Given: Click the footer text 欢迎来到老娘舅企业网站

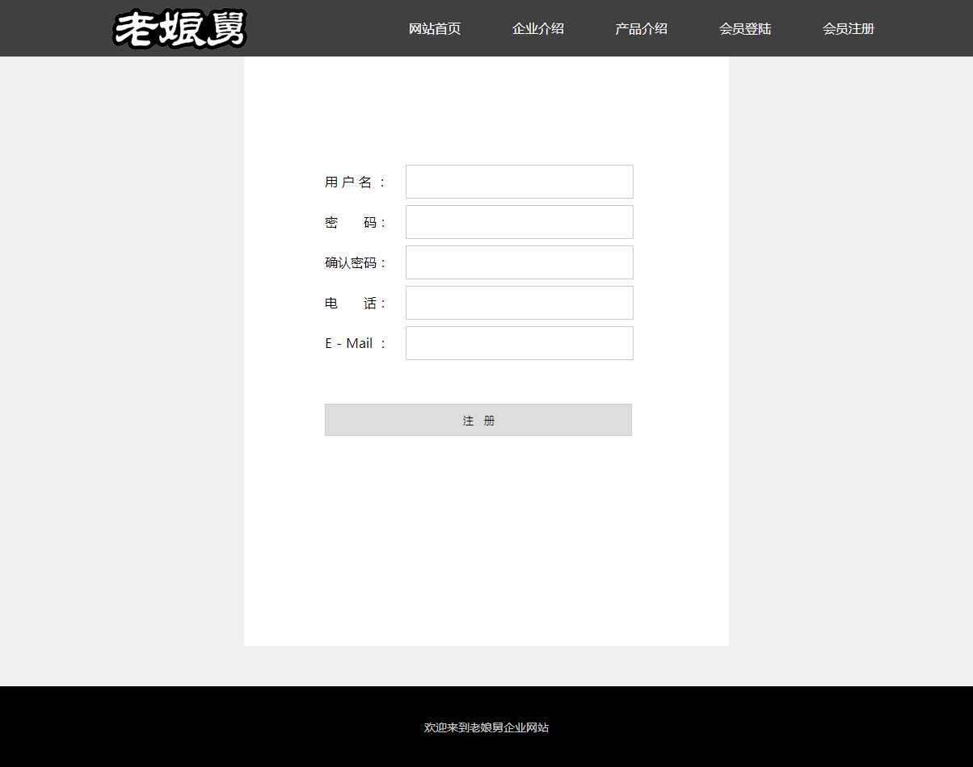Looking at the screenshot, I should tap(486, 727).
